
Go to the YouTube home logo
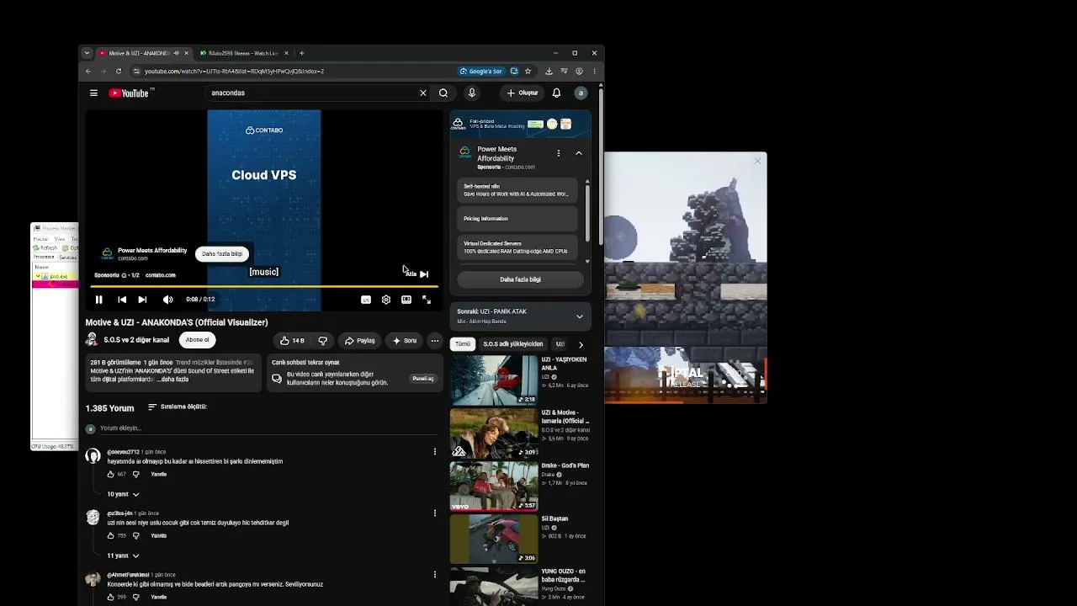[x=129, y=93]
